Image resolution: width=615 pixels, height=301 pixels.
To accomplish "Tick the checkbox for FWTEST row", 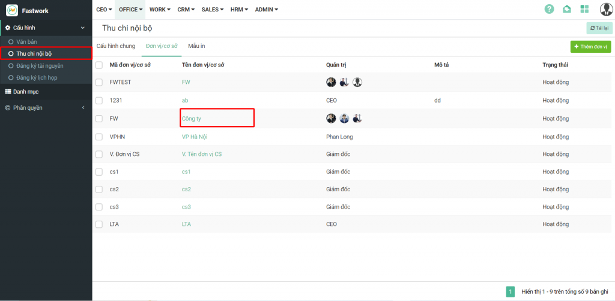I will (x=99, y=82).
